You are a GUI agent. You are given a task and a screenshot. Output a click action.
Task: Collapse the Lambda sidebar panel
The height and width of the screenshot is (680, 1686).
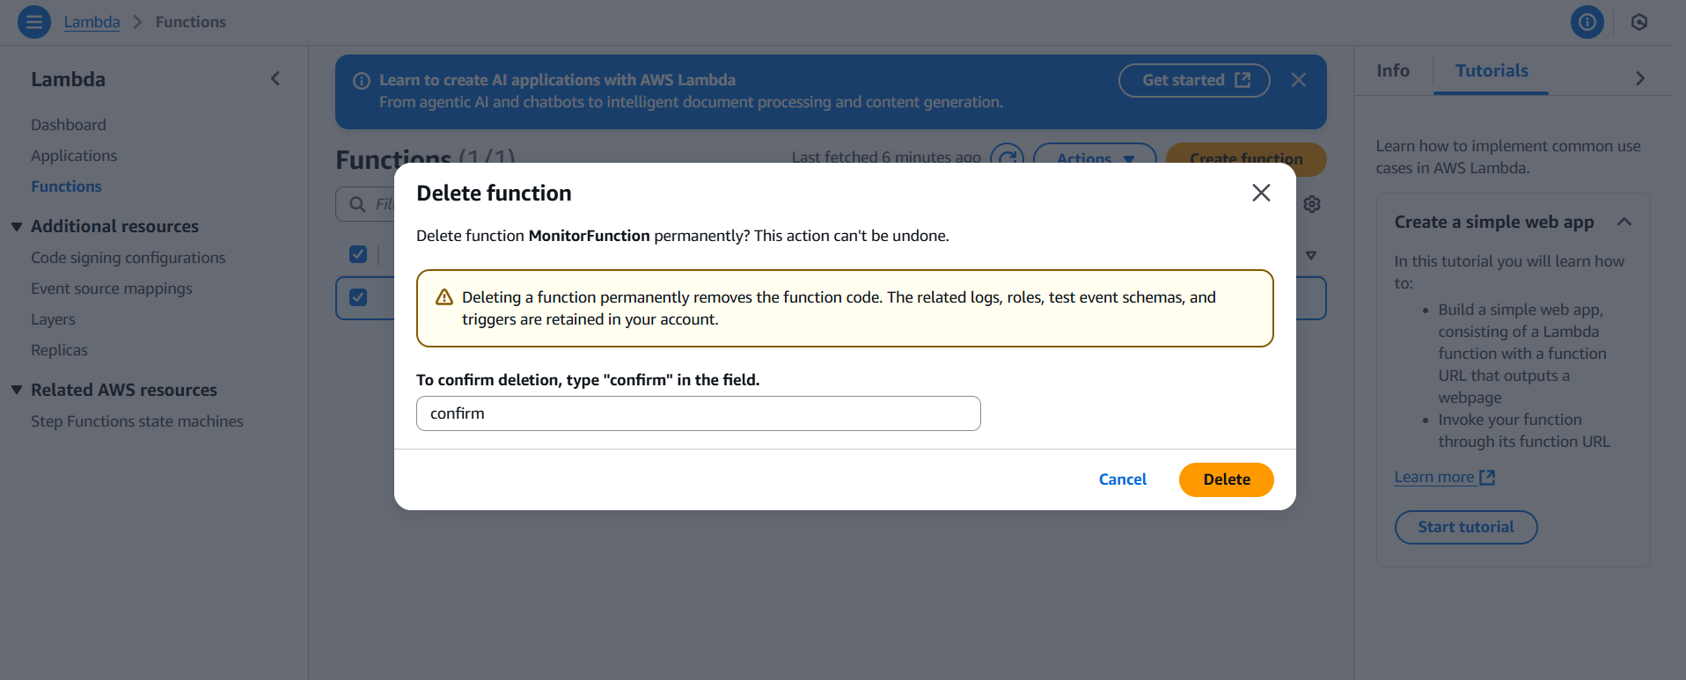(275, 79)
